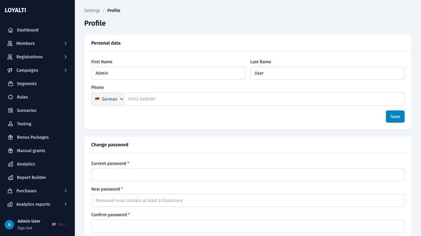421x236 pixels.
Task: Focus the Last Name field
Action: point(327,73)
